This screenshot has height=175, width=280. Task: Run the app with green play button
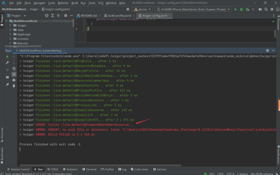click(x=235, y=9)
